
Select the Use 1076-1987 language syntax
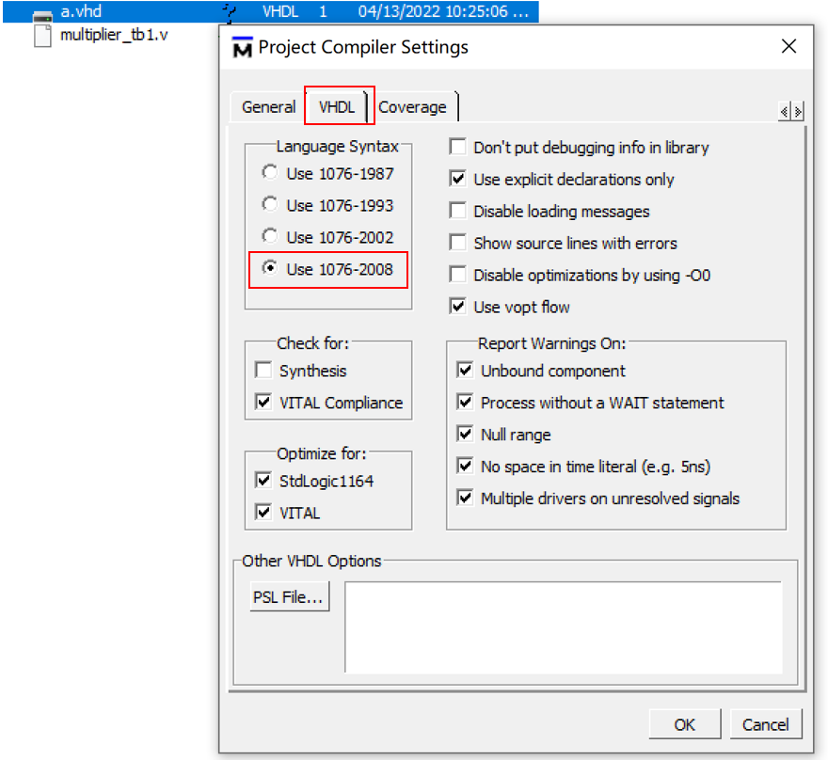click(270, 173)
